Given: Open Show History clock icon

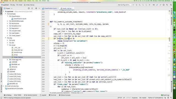Looking at the screenshot, I should point(164,5).
